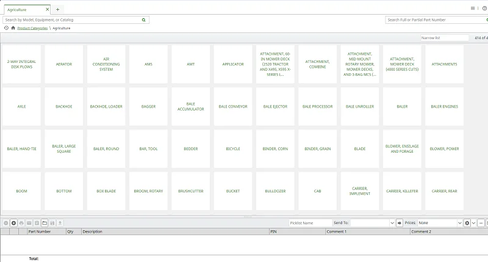Open the AXLE category tile
Viewport: 488px width, 262px height.
click(x=21, y=106)
